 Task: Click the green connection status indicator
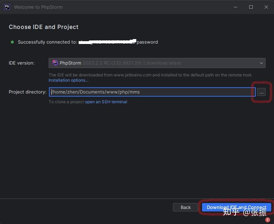coord(12,42)
